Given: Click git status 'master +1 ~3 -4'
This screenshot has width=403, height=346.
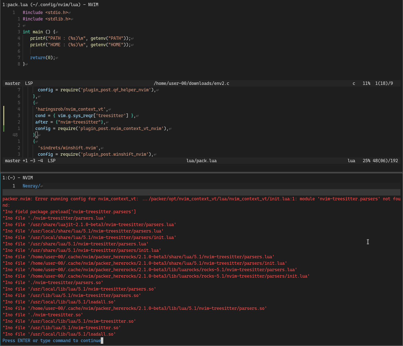Looking at the screenshot, I should (x=24, y=161).
